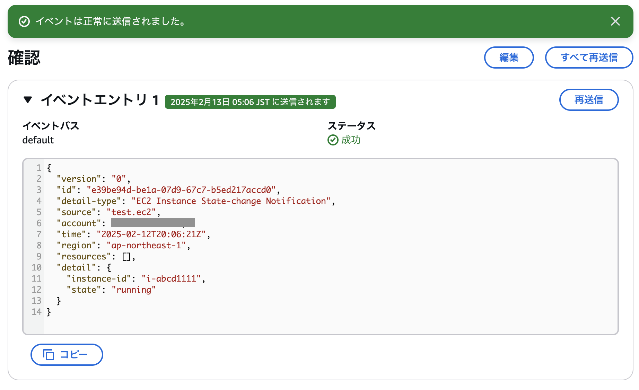639x390 pixels.
Task: Click the success checkmark icon in banner
Action: click(x=24, y=21)
